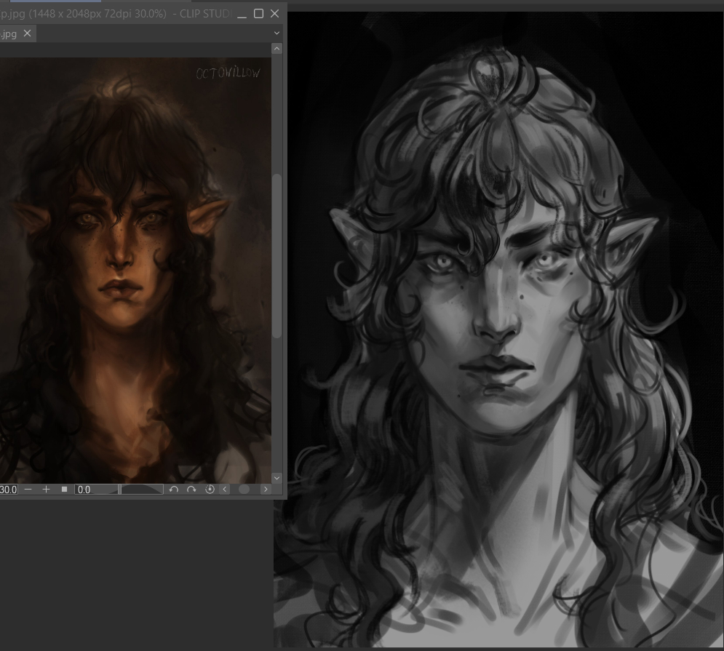Zoom in the reference image with plus button
Image resolution: width=724 pixels, height=651 pixels.
tap(46, 490)
